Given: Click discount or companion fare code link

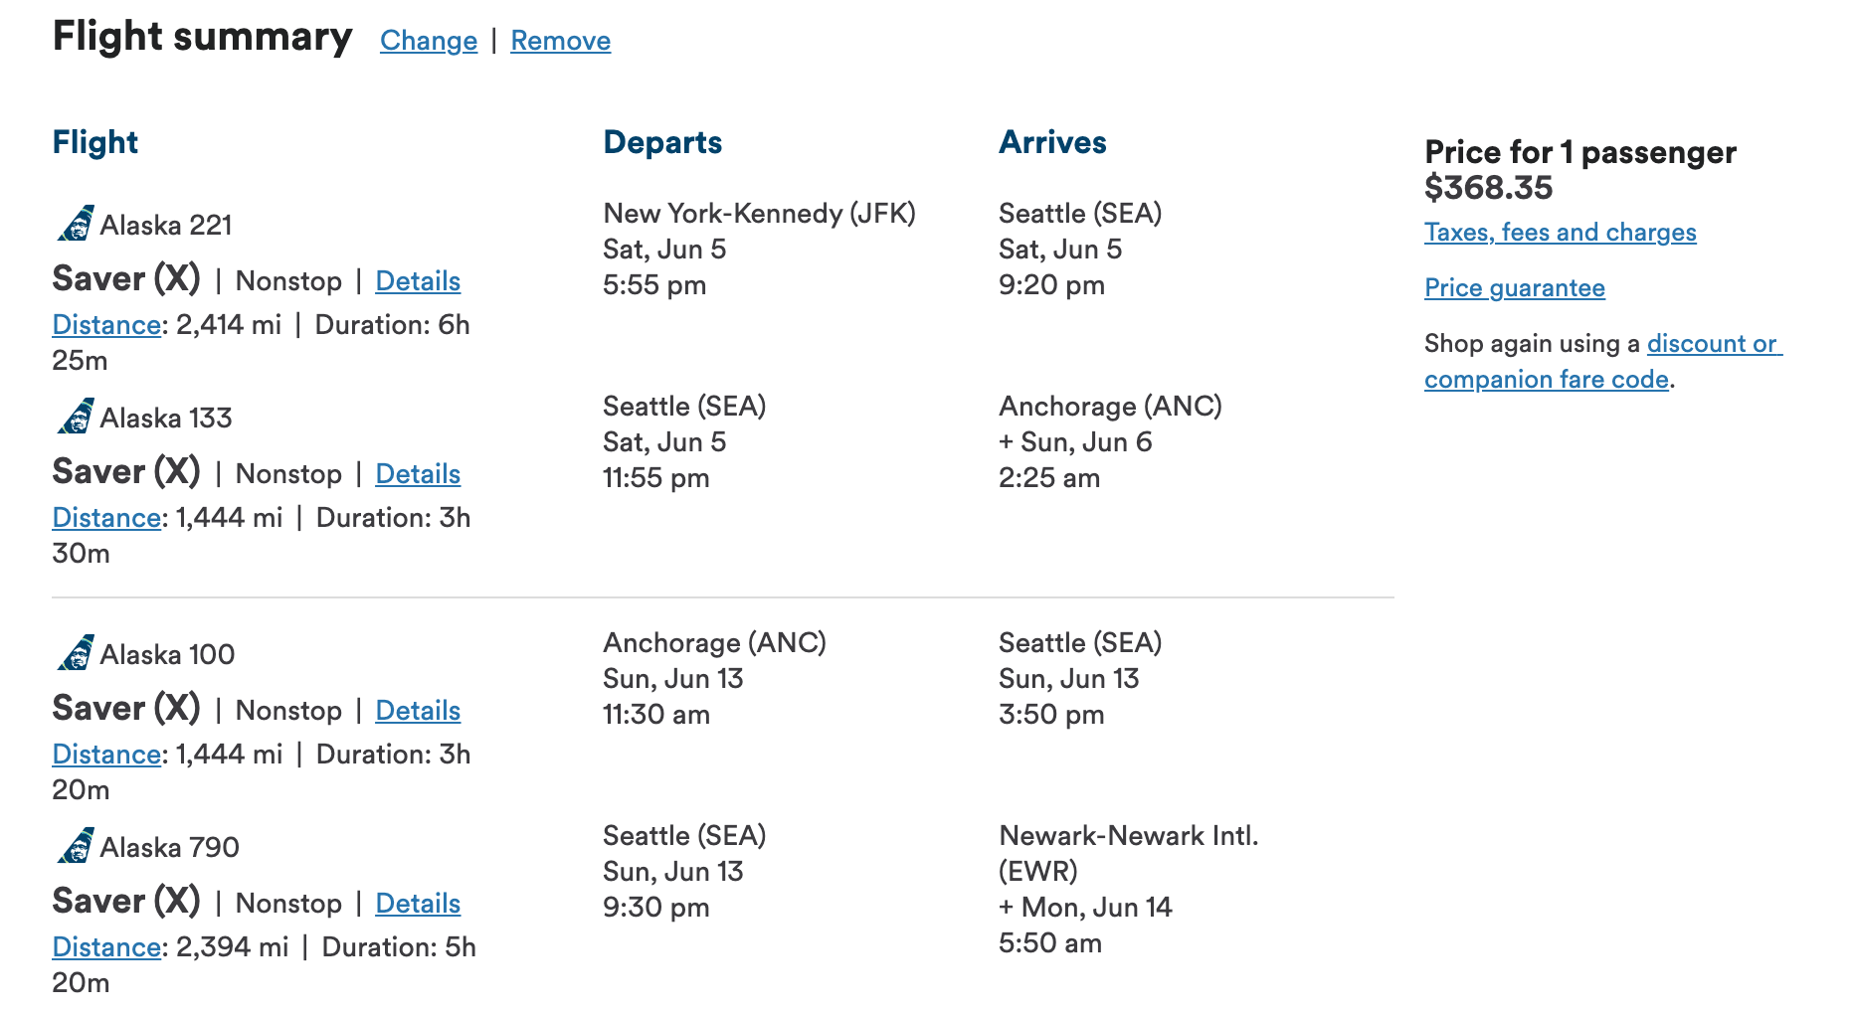Looking at the screenshot, I should [1711, 344].
